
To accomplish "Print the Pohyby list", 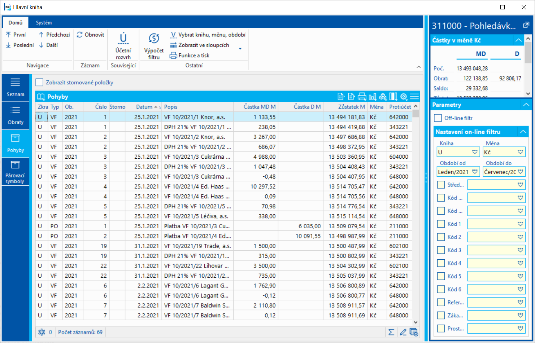I will (362, 97).
